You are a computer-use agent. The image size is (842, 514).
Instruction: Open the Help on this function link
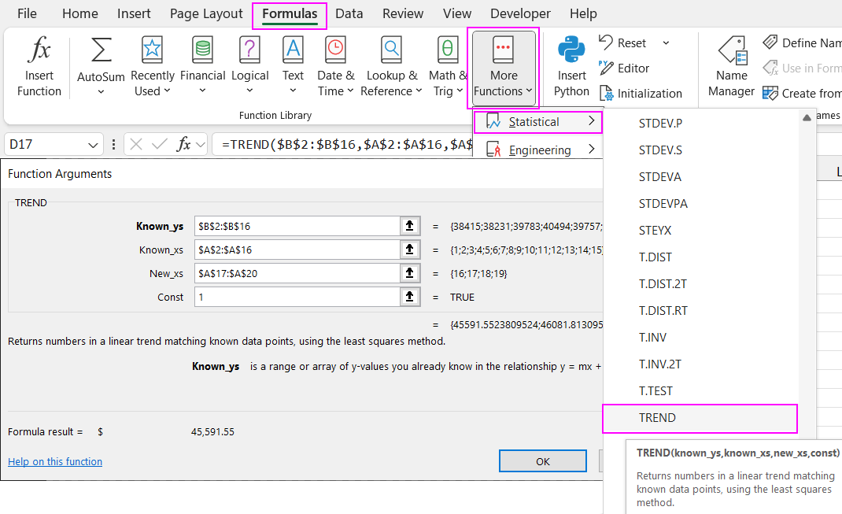(x=55, y=462)
